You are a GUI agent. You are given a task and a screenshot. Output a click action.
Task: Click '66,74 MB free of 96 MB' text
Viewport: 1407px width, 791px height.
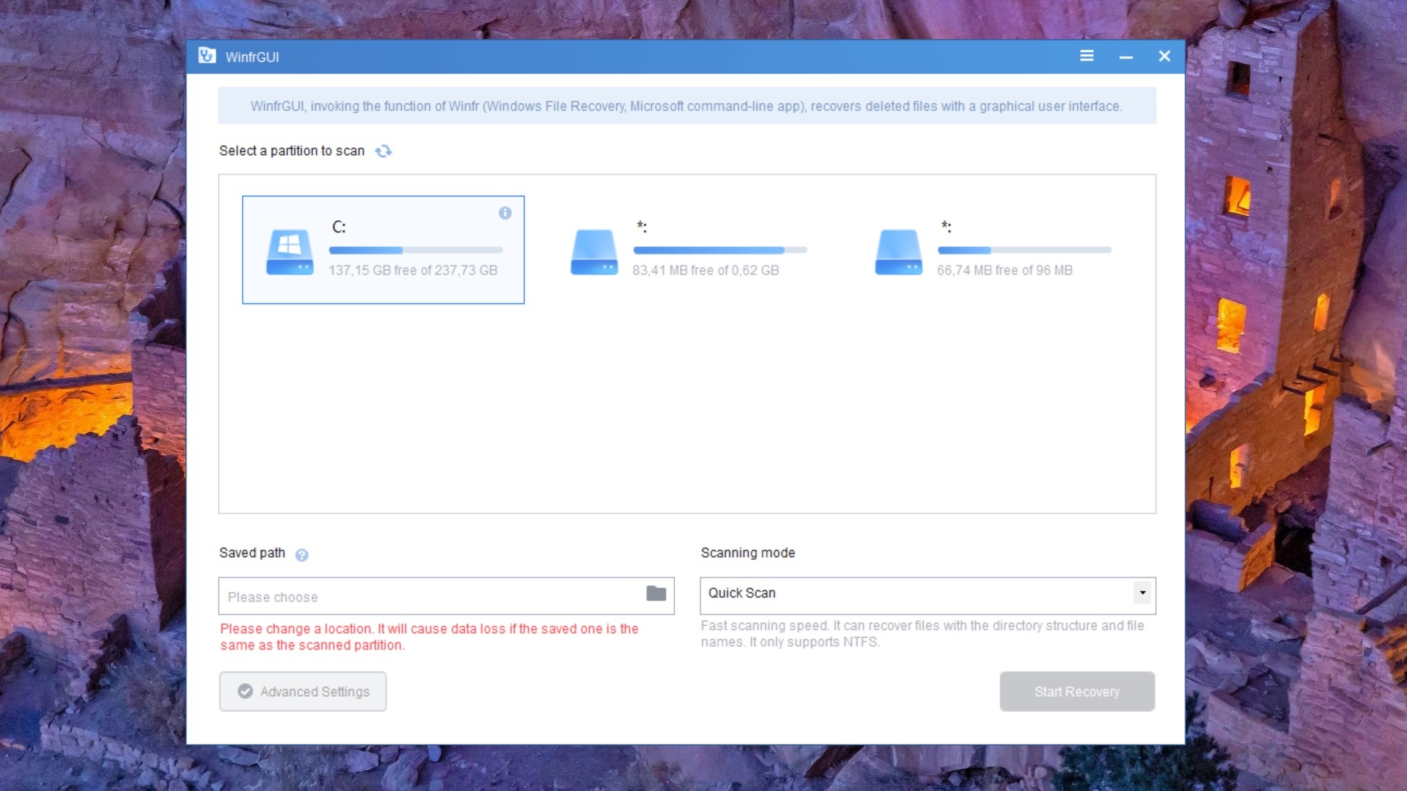(1005, 270)
